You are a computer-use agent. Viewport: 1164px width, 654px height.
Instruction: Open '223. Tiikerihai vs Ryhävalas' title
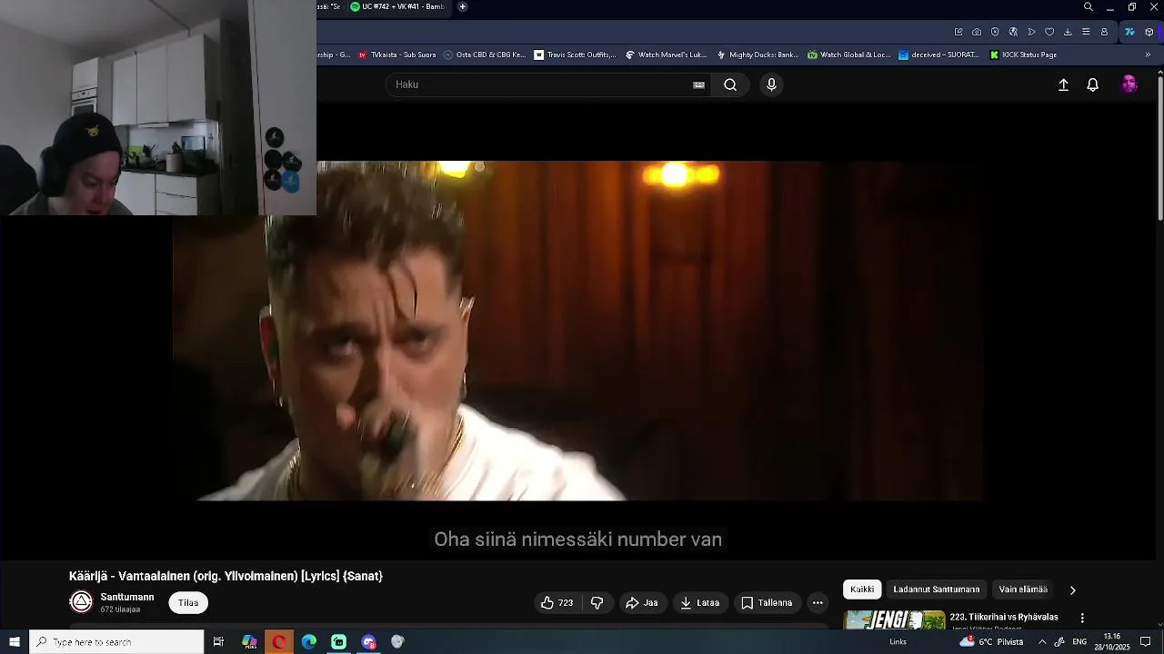click(1004, 617)
